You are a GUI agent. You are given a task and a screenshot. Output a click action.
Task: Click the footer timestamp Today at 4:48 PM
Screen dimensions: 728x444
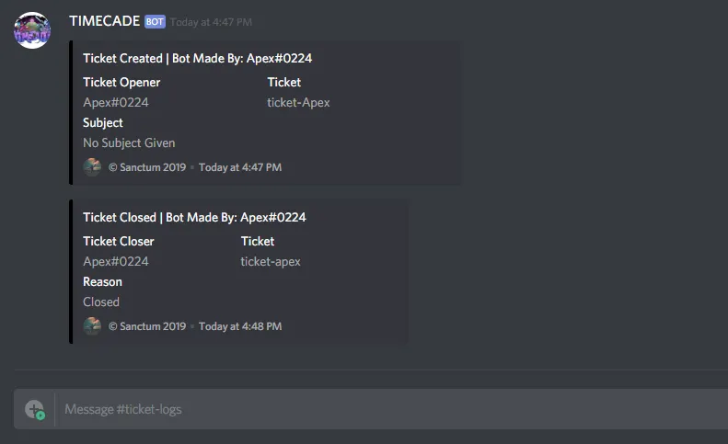(x=240, y=326)
